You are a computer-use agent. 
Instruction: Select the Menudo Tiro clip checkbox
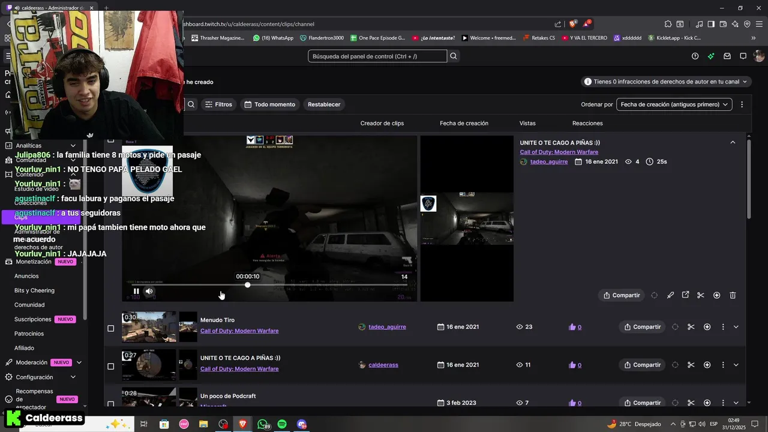[110, 328]
